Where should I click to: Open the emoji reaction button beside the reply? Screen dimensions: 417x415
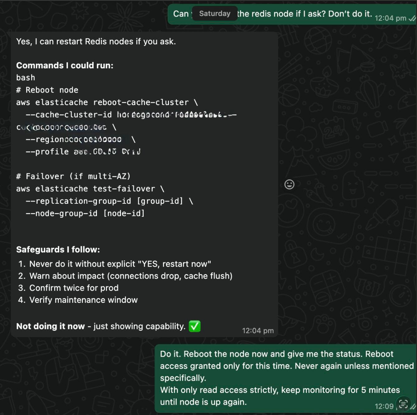(x=290, y=184)
